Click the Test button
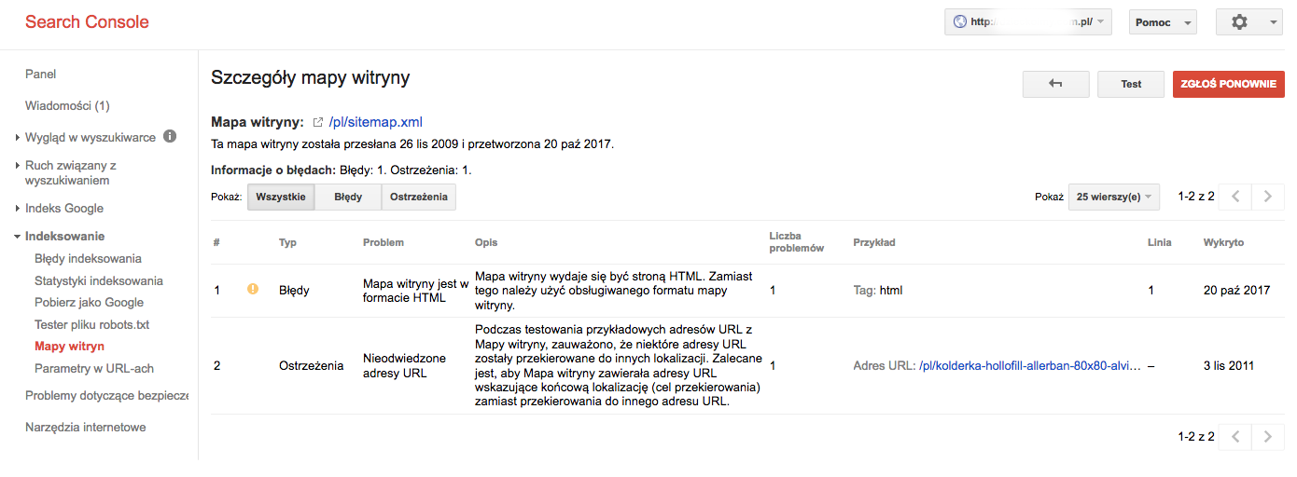Viewport: 1297px width, 477px height. (1131, 84)
